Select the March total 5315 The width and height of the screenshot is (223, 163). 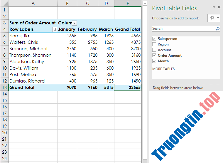(106, 88)
